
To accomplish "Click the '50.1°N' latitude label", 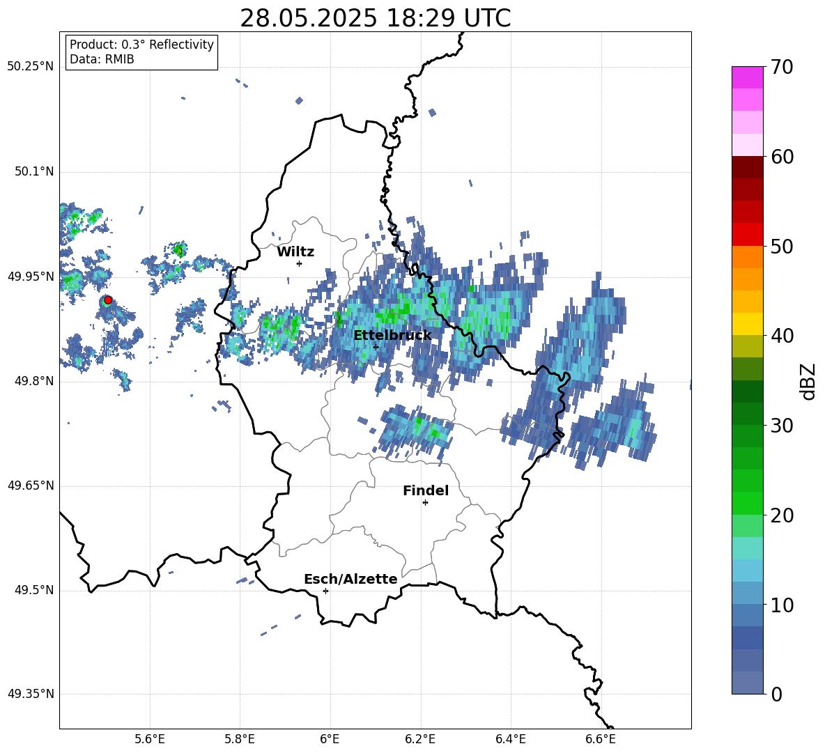I will (x=34, y=171).
